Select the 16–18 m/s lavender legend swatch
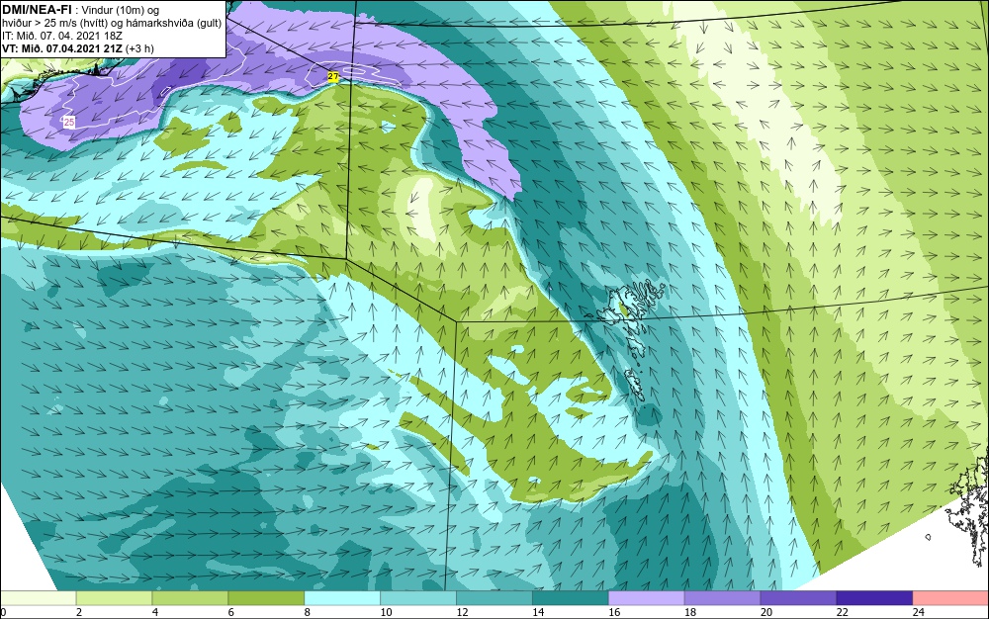The image size is (989, 619). coord(647,598)
